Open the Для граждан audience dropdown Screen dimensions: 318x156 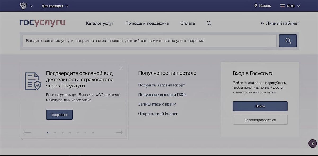click(55, 6)
